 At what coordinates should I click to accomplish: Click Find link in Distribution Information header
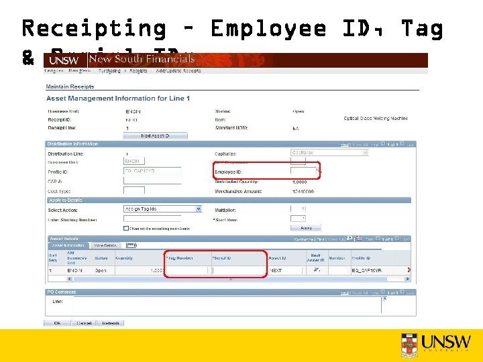click(x=345, y=144)
